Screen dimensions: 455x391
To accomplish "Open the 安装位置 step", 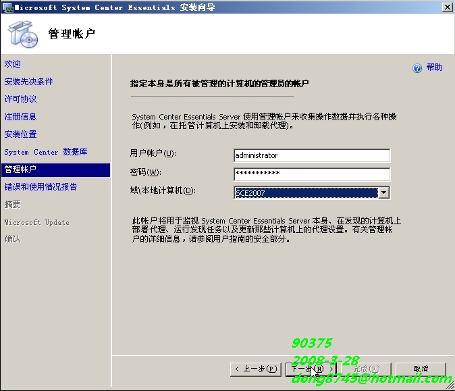I will (x=20, y=134).
